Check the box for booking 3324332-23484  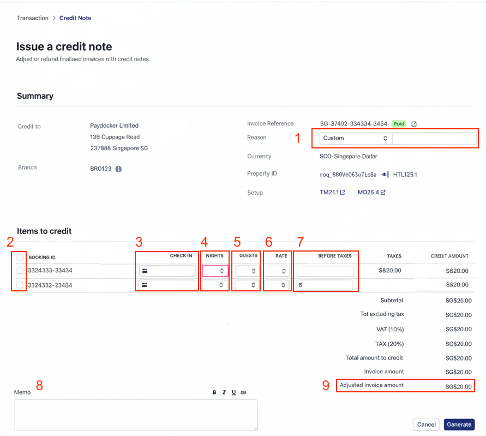20,285
